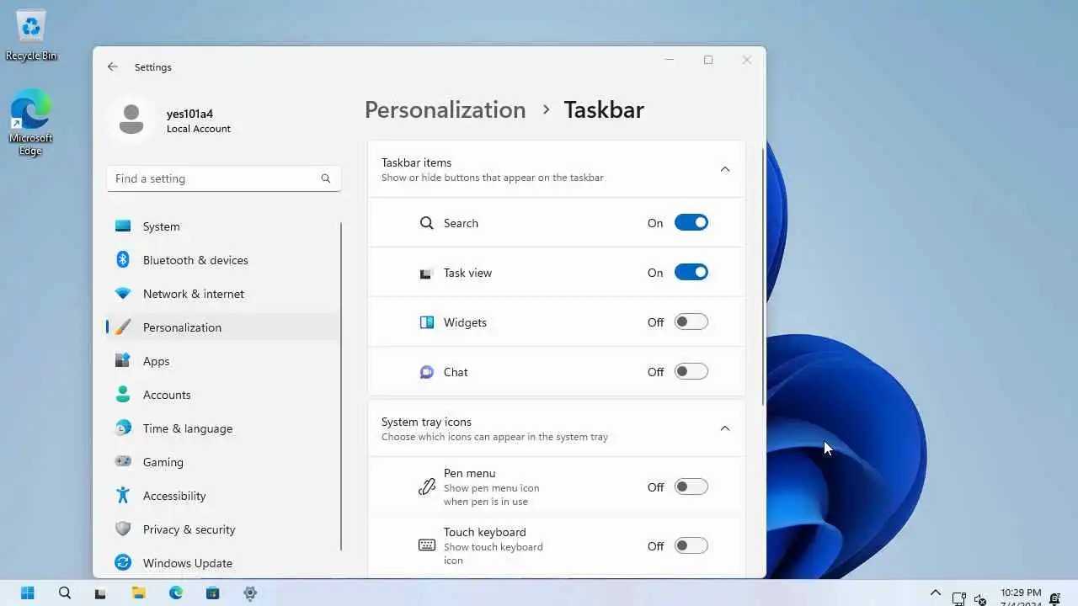
Task: Open the System settings category
Action: pyautogui.click(x=224, y=226)
